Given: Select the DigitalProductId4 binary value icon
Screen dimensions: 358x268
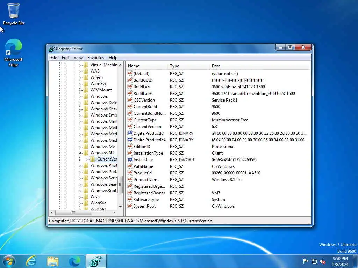Looking at the screenshot, I should (x=130, y=140).
